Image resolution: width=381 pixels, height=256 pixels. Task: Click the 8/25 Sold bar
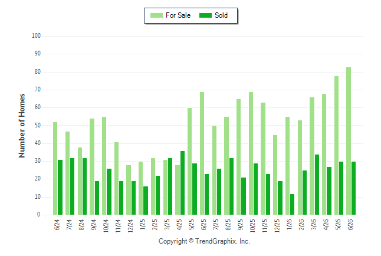[231, 186]
